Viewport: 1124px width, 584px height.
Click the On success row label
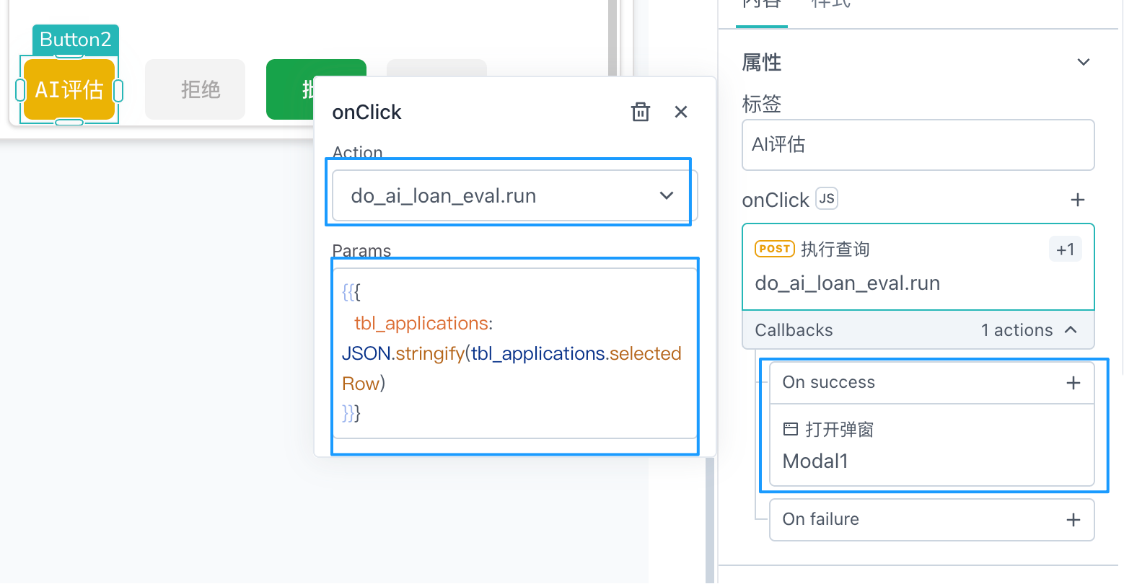click(x=828, y=382)
